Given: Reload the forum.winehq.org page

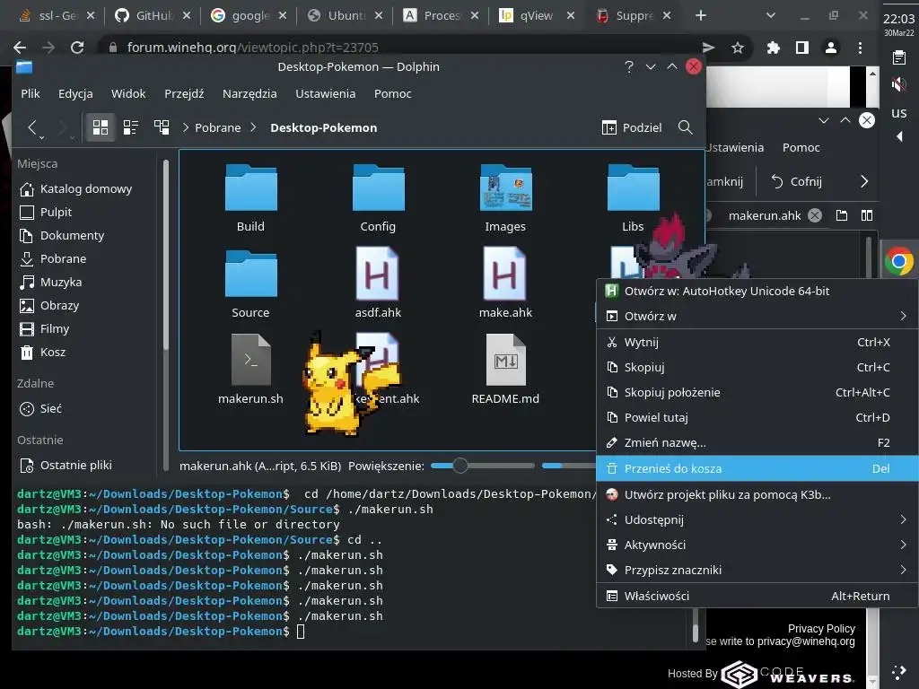Looking at the screenshot, I should click(77, 48).
